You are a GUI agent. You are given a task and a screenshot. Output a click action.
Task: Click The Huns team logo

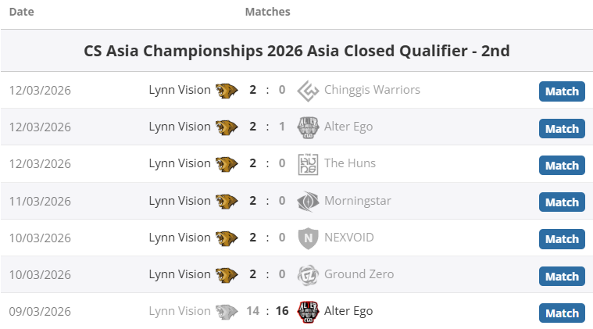pos(309,164)
